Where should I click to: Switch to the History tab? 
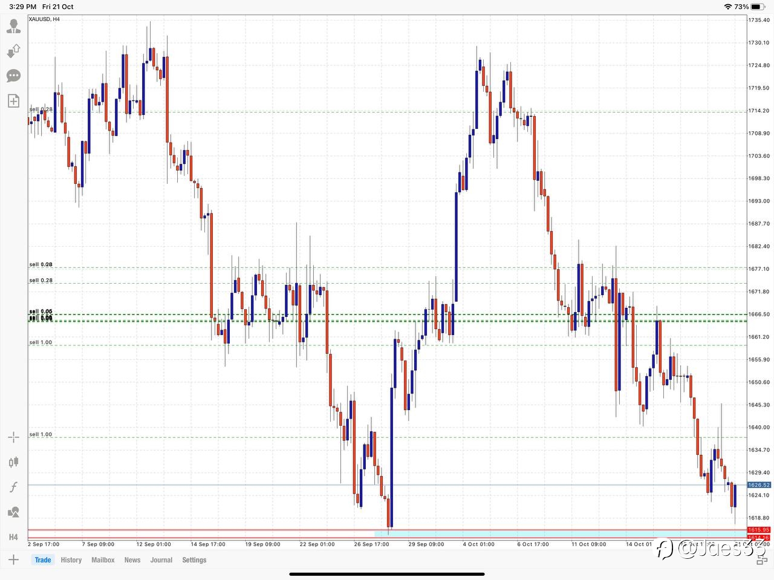(x=71, y=560)
